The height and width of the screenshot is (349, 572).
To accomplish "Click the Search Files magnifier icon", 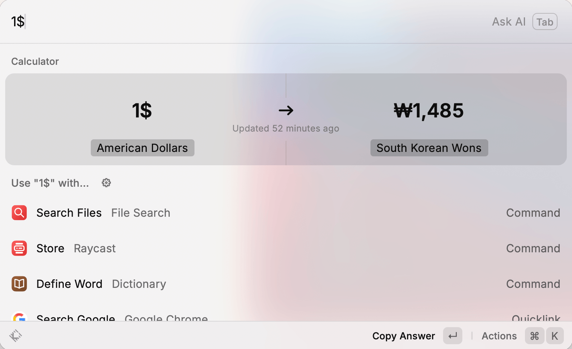I will pyautogui.click(x=19, y=213).
